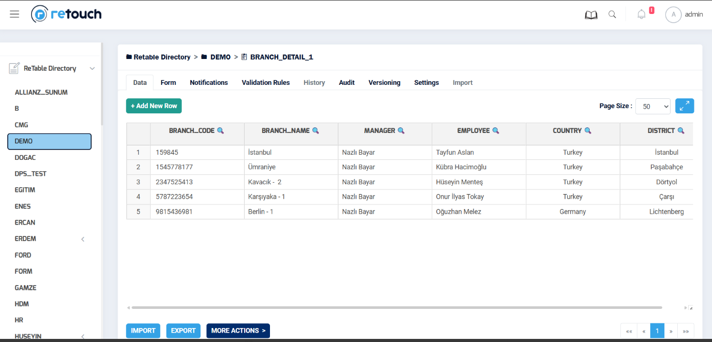Open the DISTRICT column search filter
Screen dimensions: 712x342
point(681,130)
